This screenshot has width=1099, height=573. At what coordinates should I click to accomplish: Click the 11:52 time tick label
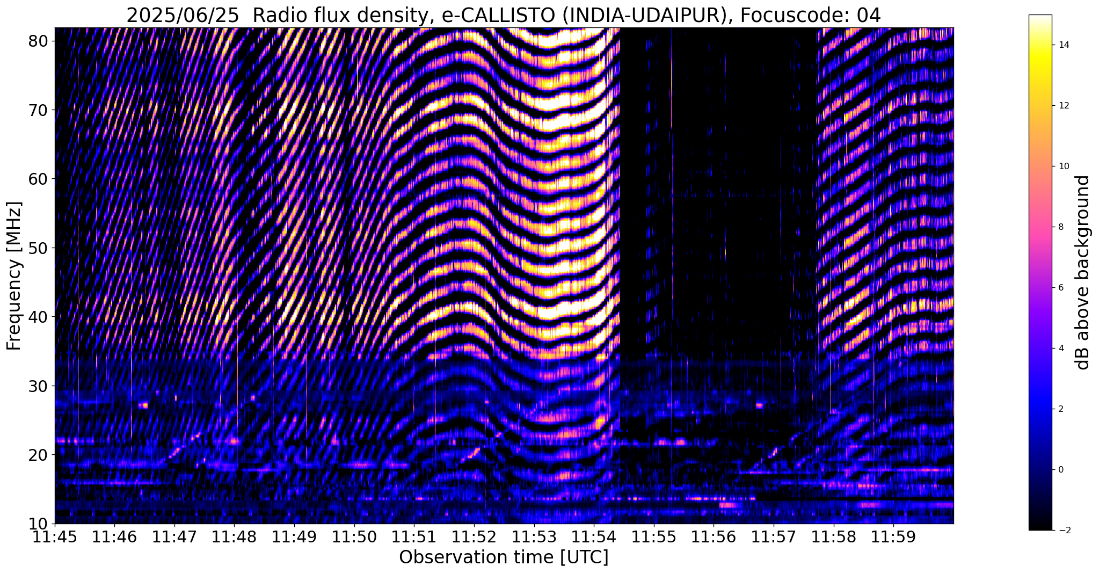pyautogui.click(x=474, y=537)
